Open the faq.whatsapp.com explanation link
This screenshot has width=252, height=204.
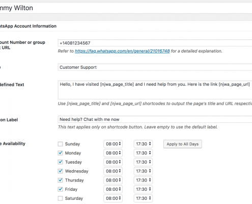point(122,51)
